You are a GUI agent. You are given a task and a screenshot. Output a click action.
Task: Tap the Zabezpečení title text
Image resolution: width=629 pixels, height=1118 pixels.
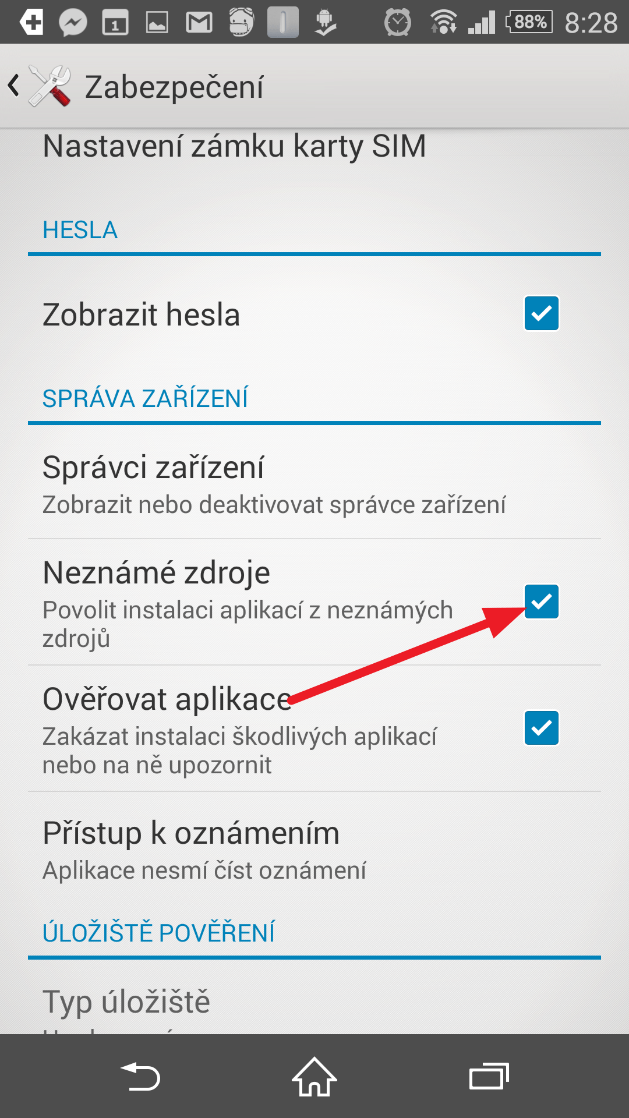pyautogui.click(x=174, y=87)
